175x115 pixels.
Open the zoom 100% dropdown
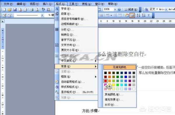115,10
